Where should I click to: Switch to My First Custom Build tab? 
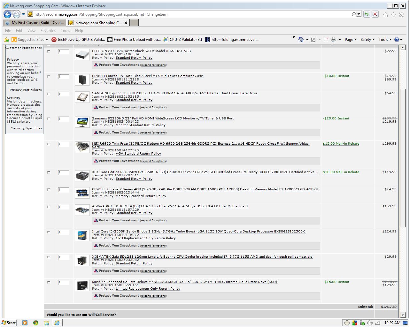pos(35,23)
